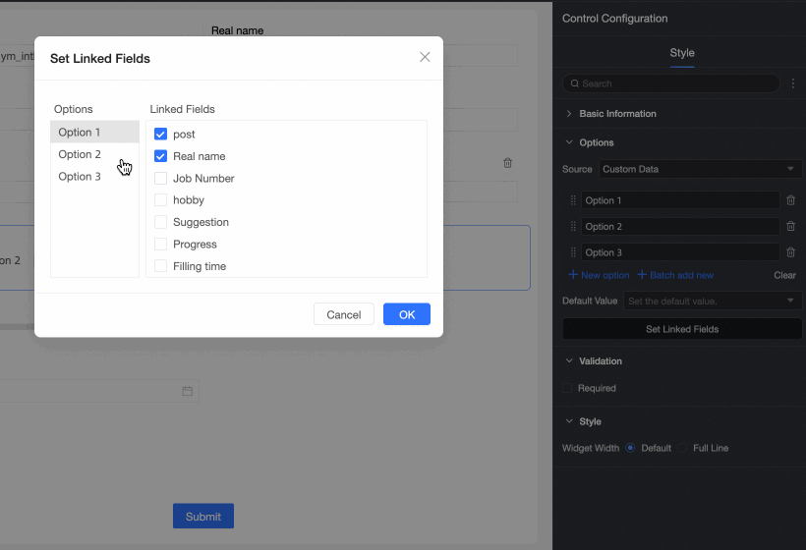Click the calendar icon in date field

click(187, 391)
